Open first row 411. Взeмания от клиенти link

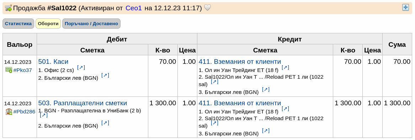(x=240, y=62)
